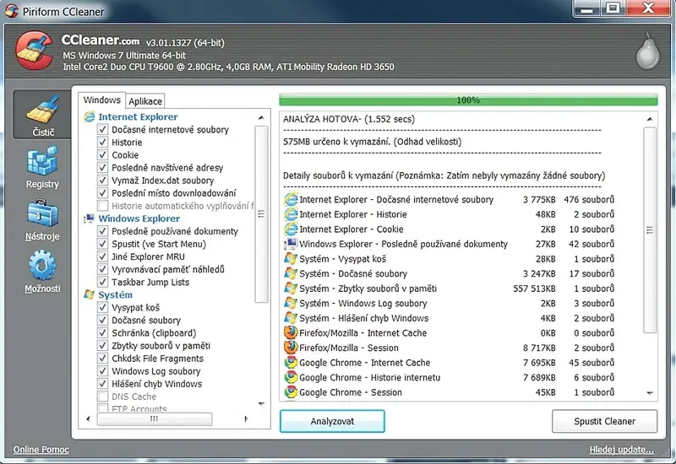
Task: Click scroll-down arrow of results pane
Action: 650,392
